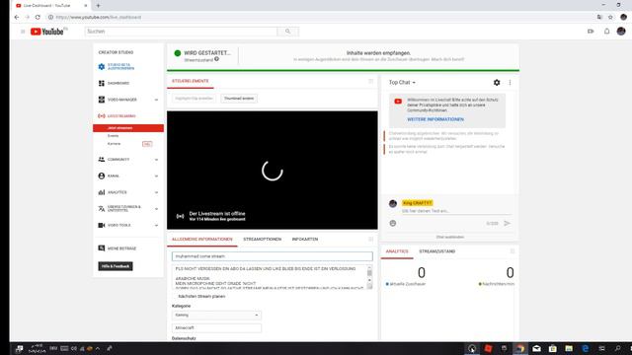Select Jetzt streamen menu item
Image resolution: width=632 pixels, height=355 pixels.
(x=128, y=128)
